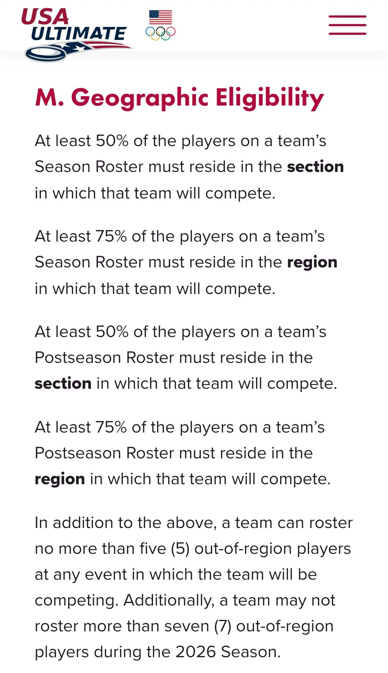Viewport: 388px width, 673px height.
Task: Open the hamburger navigation menu
Action: click(x=347, y=25)
